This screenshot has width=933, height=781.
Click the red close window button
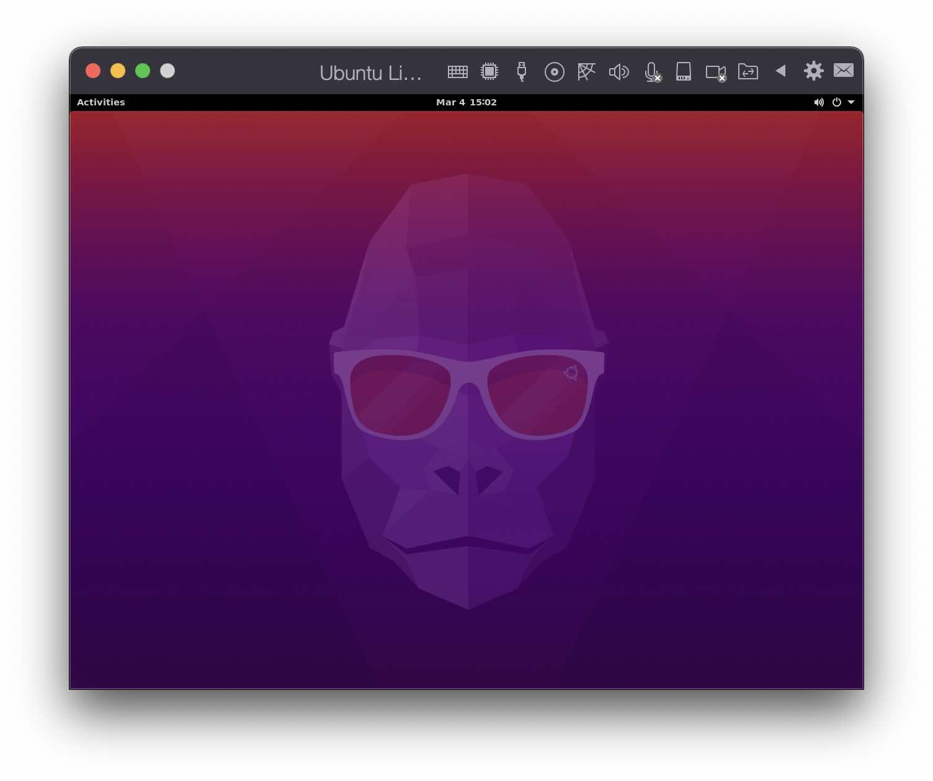(93, 71)
